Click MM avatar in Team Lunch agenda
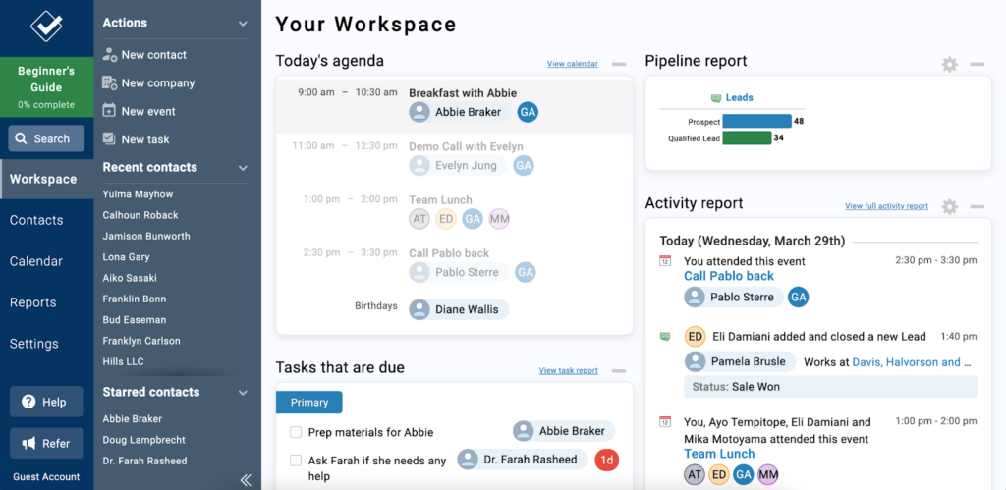This screenshot has height=490, width=1006. (x=499, y=219)
